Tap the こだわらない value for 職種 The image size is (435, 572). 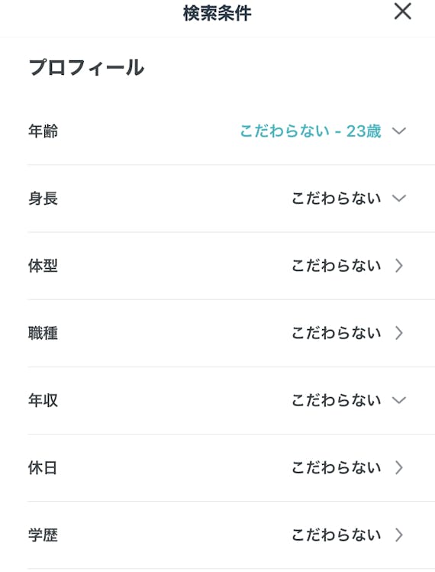click(x=337, y=333)
